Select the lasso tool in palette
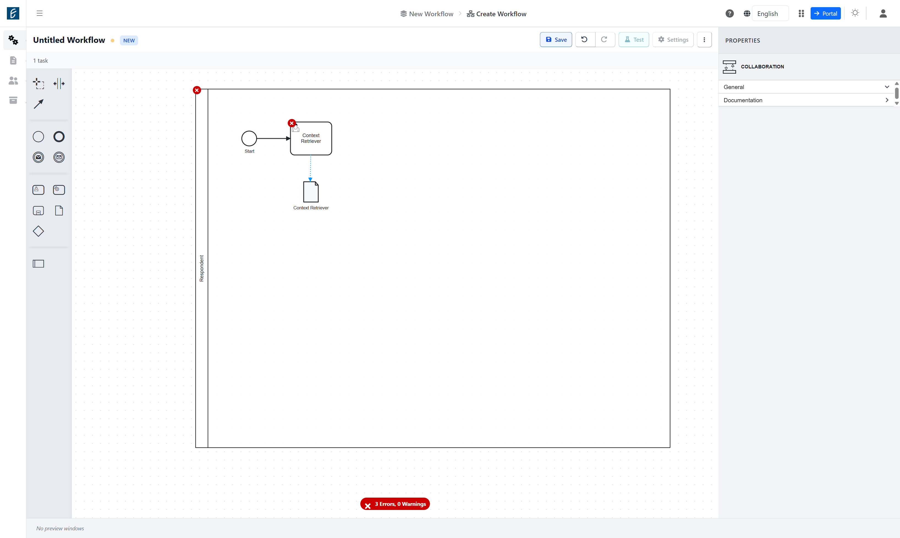 point(39,83)
